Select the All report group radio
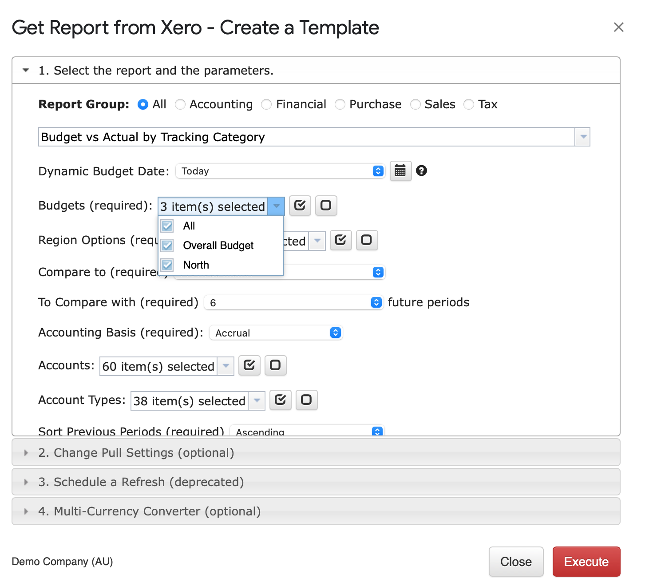The image size is (649, 586). [142, 104]
